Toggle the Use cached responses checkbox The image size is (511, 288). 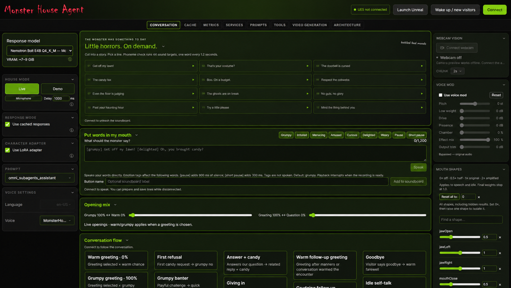pyautogui.click(x=8, y=124)
